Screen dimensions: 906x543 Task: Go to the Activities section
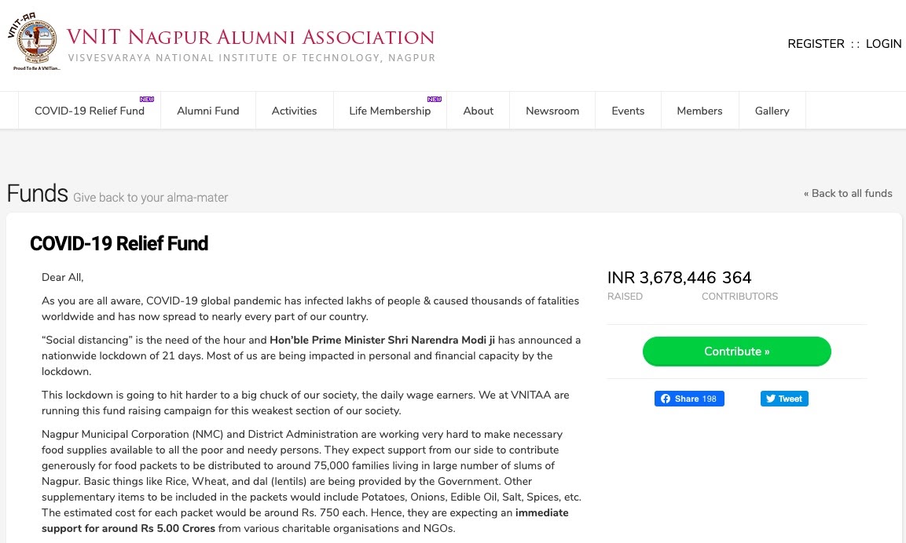click(x=294, y=111)
